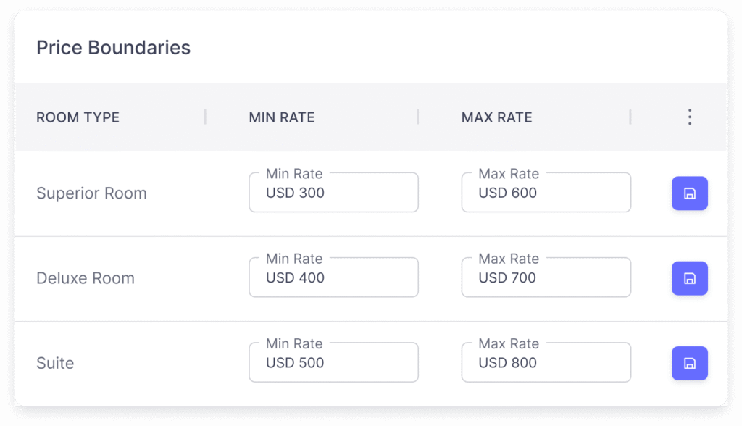The image size is (742, 426).
Task: Select the Suite Min Rate field
Action: tap(333, 363)
